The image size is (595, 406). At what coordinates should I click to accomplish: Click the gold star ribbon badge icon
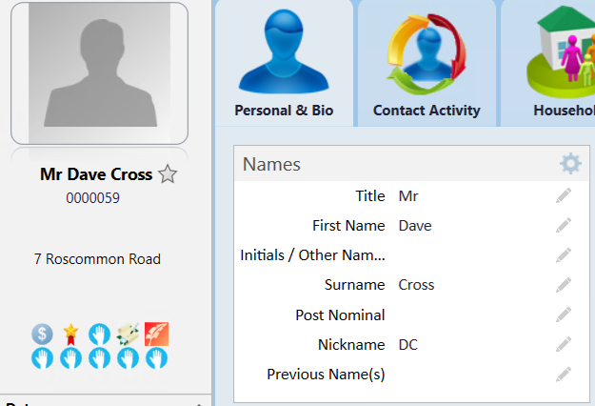(x=71, y=335)
